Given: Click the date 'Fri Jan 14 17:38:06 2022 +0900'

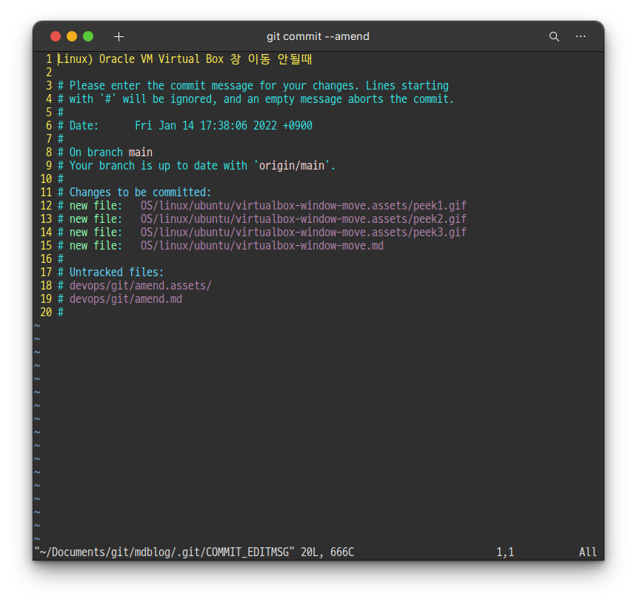Looking at the screenshot, I should (x=224, y=125).
